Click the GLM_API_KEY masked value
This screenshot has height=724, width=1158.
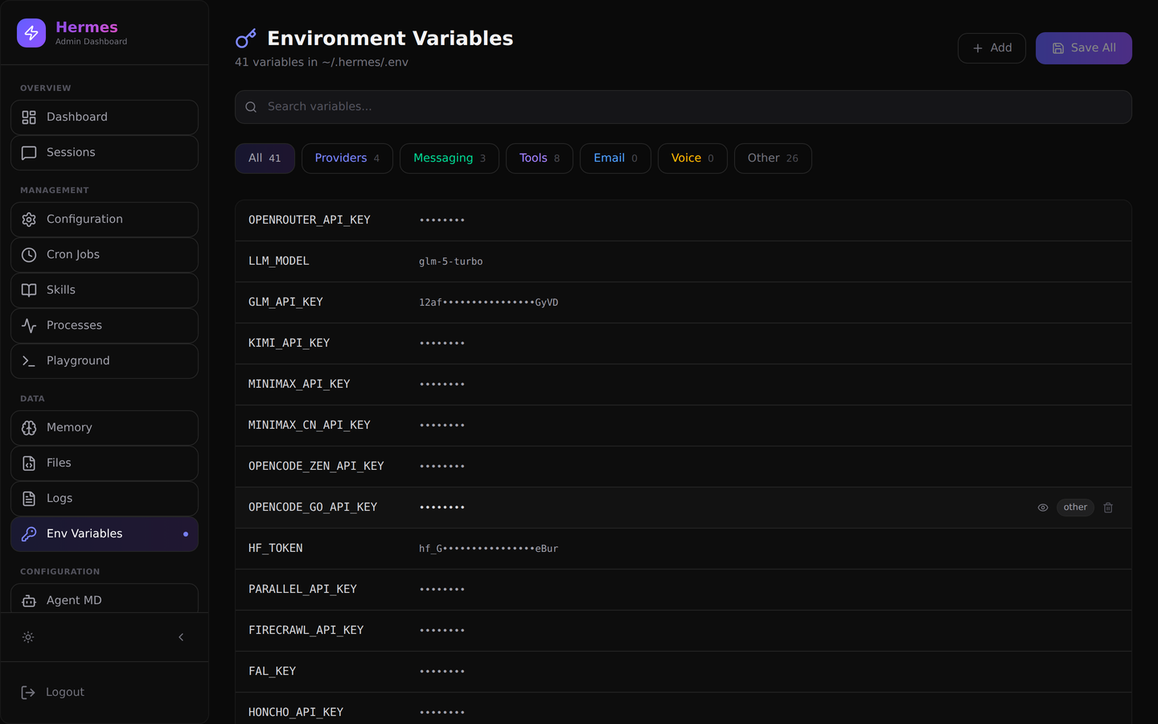[488, 302]
